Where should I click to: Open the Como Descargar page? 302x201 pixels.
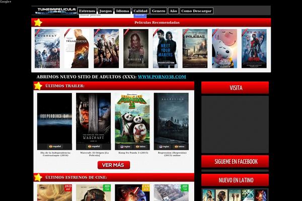click(196, 11)
